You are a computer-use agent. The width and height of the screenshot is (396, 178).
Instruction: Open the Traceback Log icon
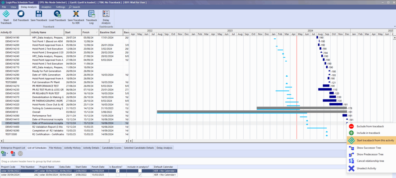tap(91, 14)
